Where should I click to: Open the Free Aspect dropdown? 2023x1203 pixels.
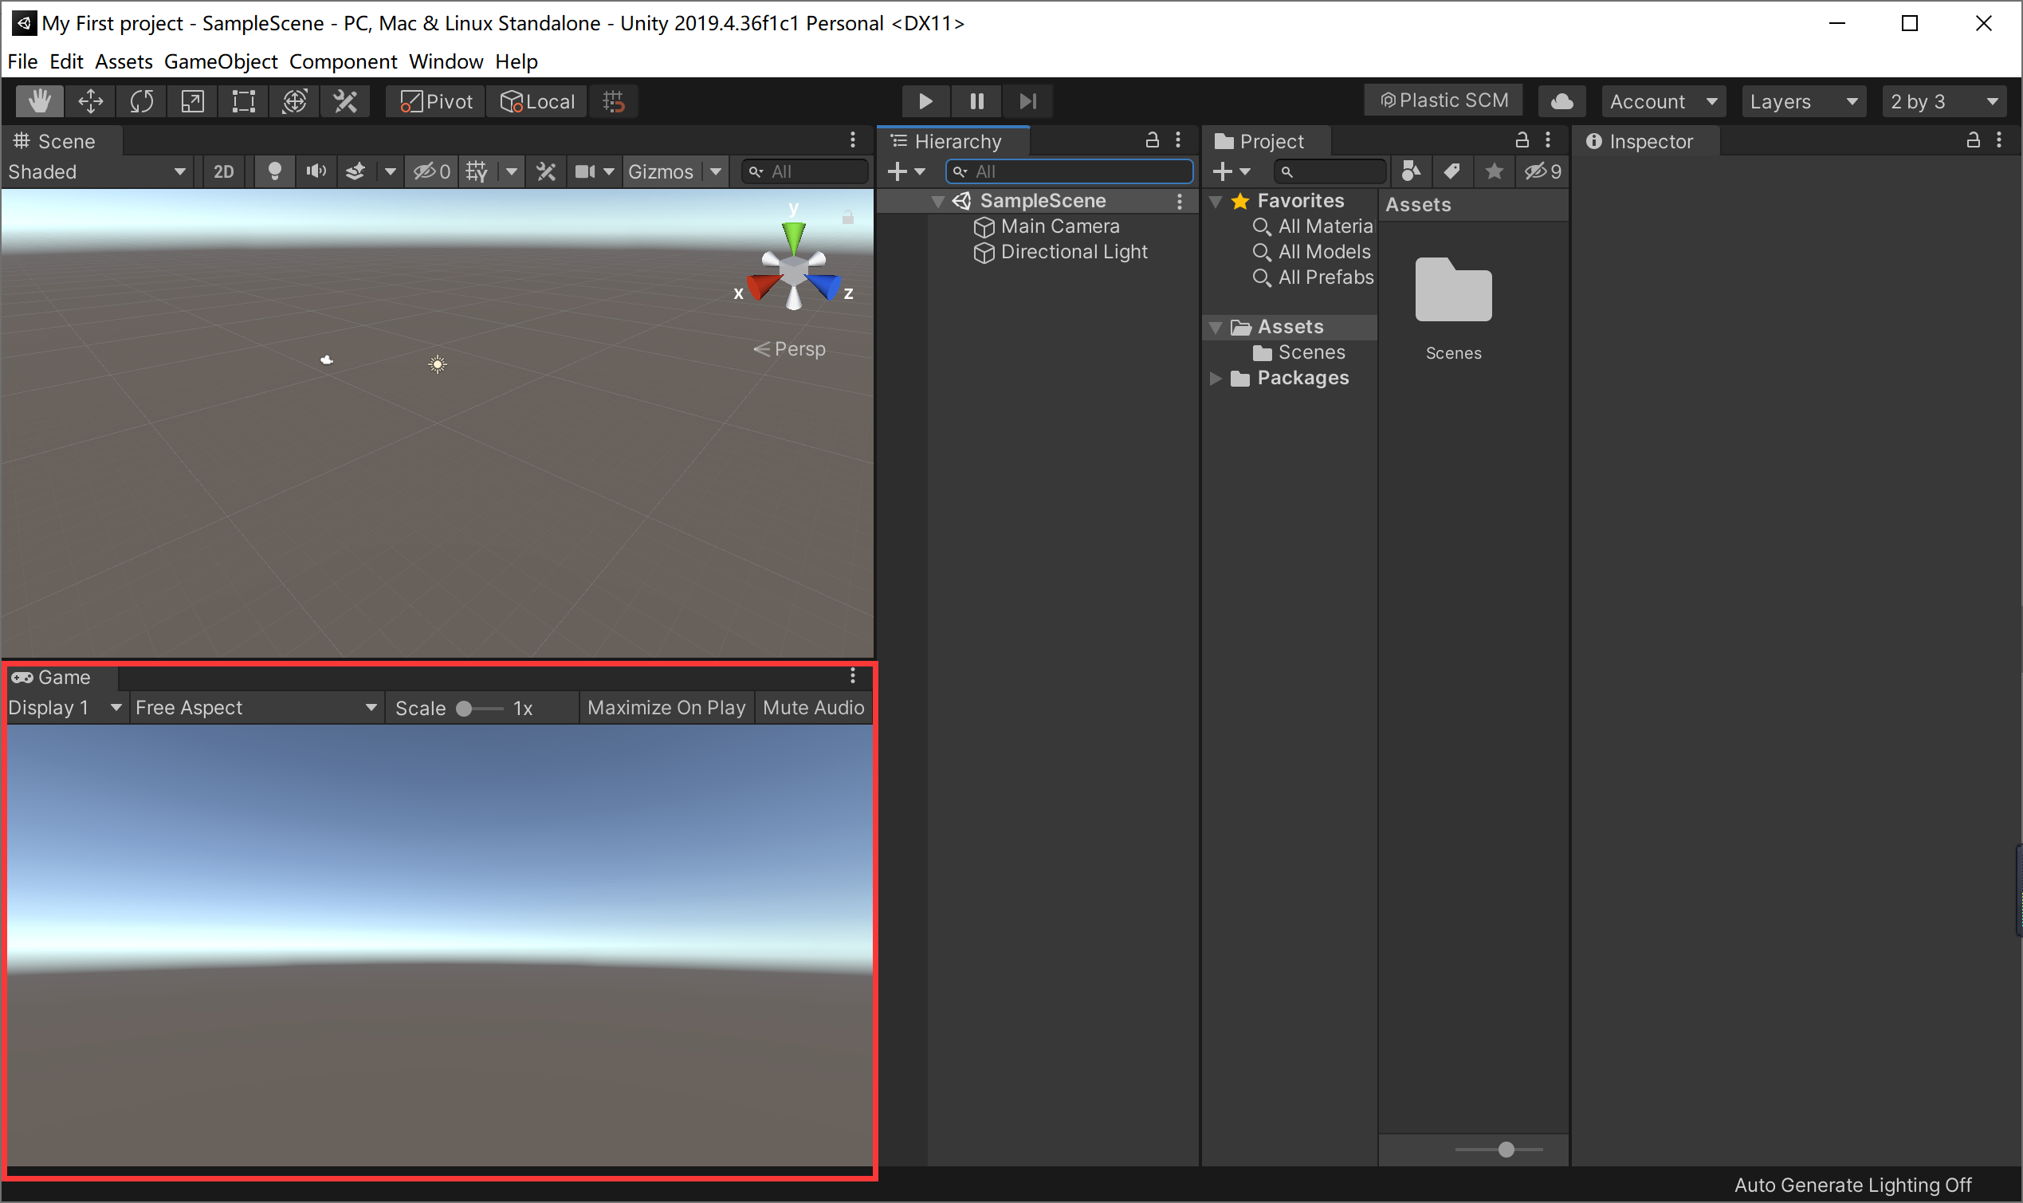click(x=255, y=708)
